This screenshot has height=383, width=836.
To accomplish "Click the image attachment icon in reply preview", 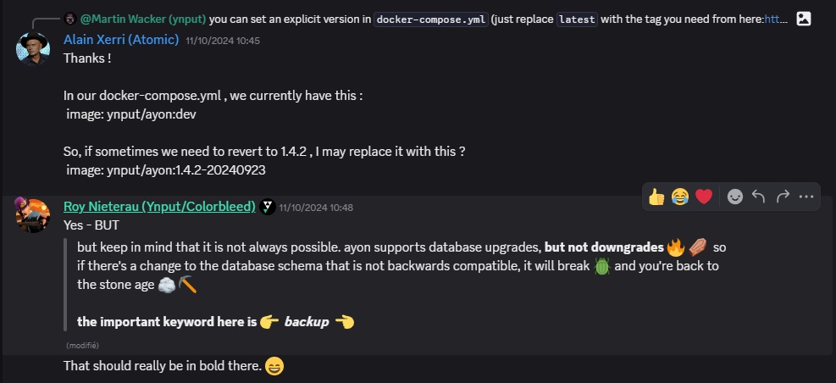I will [x=804, y=19].
